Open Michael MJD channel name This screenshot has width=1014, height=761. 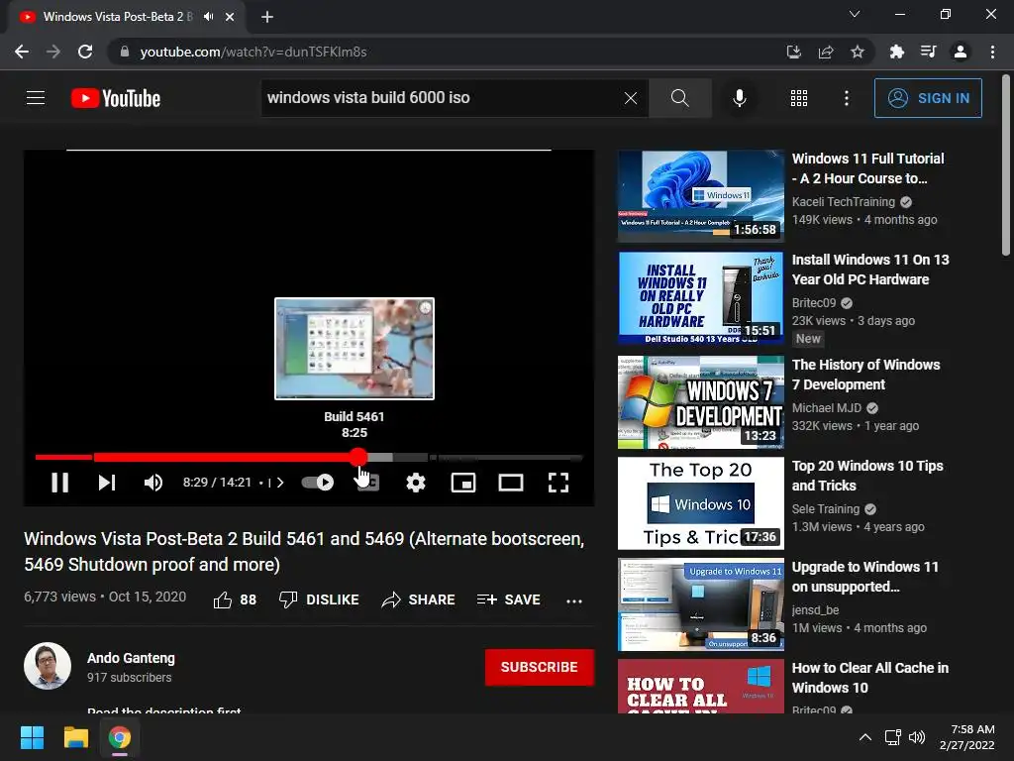coord(827,407)
